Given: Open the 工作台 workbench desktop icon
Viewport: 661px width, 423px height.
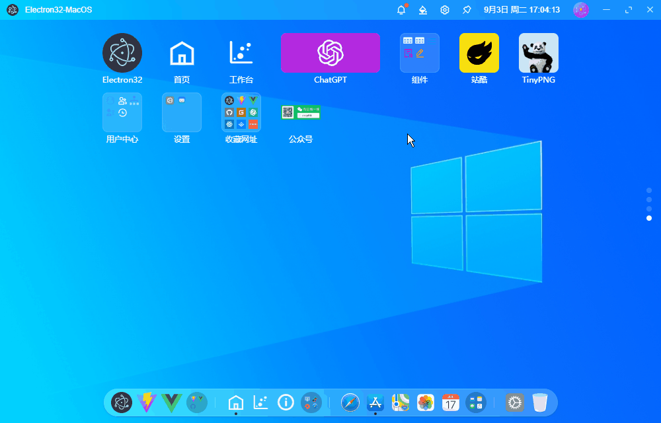Looking at the screenshot, I should [241, 53].
